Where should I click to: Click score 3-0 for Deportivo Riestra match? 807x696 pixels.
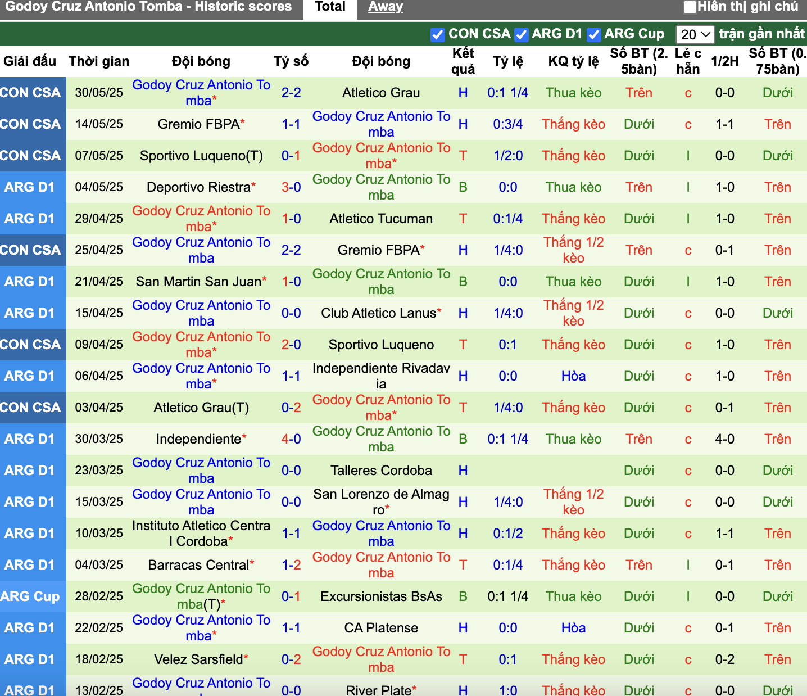pos(291,187)
